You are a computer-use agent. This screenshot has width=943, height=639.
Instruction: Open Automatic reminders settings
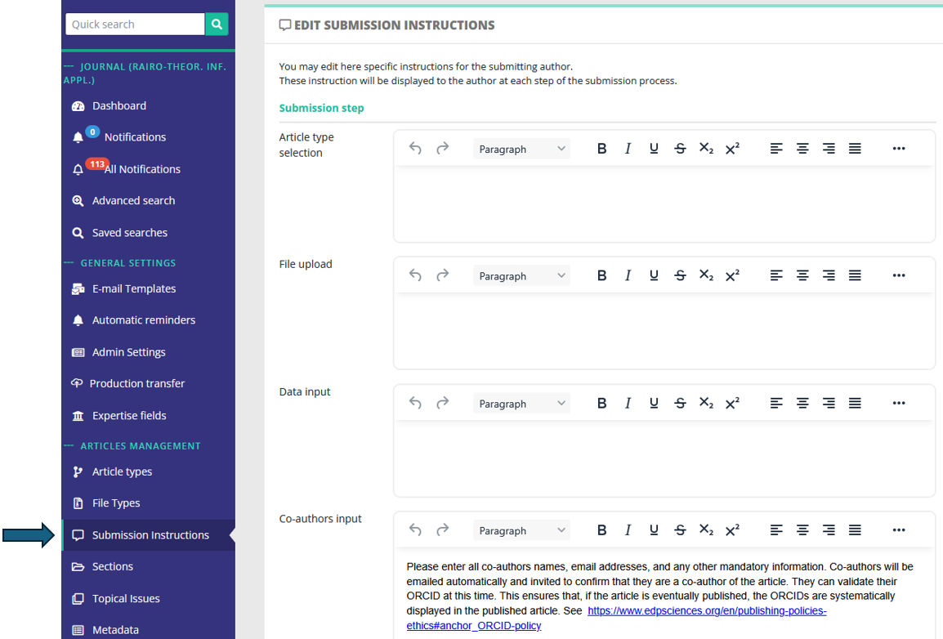click(143, 320)
